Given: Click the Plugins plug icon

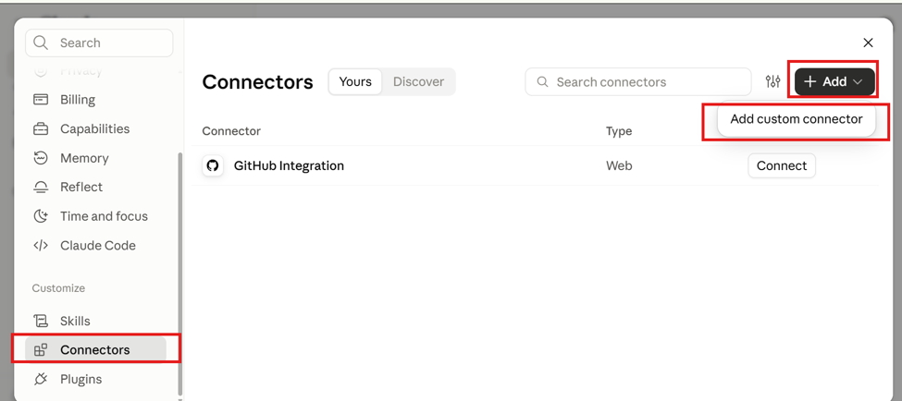Looking at the screenshot, I should [41, 379].
